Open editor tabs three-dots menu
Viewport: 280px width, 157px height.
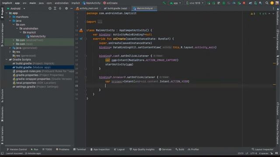[x=273, y=8]
